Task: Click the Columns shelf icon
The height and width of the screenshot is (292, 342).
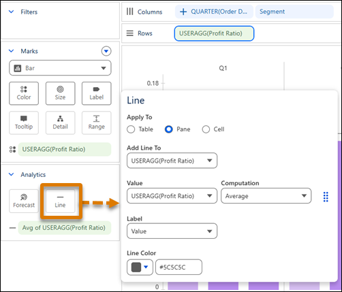Action: point(130,12)
